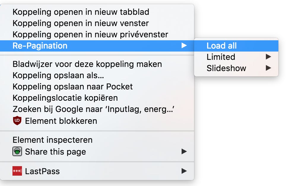The image size is (292, 186).
Task: Select Koppeling openen in nieuw tabblad
Action: [x=81, y=12]
